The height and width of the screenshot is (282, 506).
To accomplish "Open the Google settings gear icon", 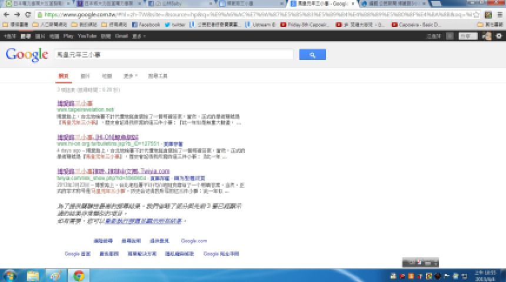I will [x=499, y=36].
